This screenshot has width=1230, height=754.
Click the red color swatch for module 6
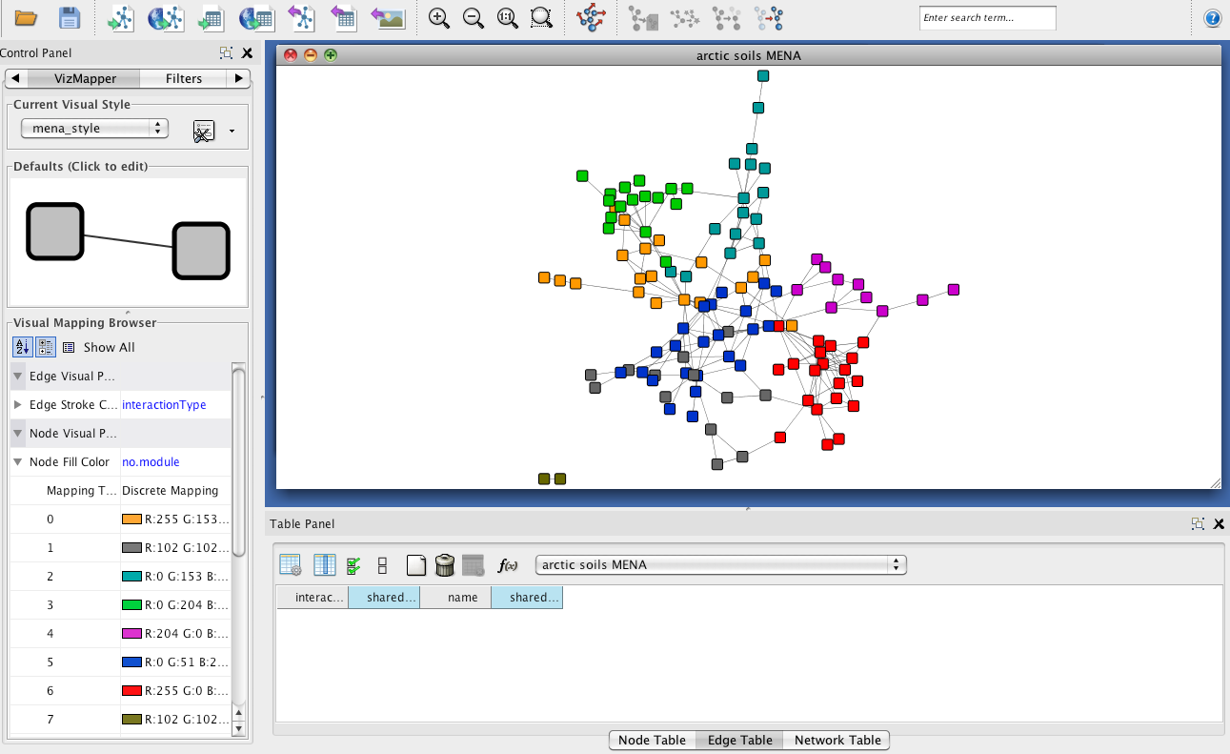point(131,691)
